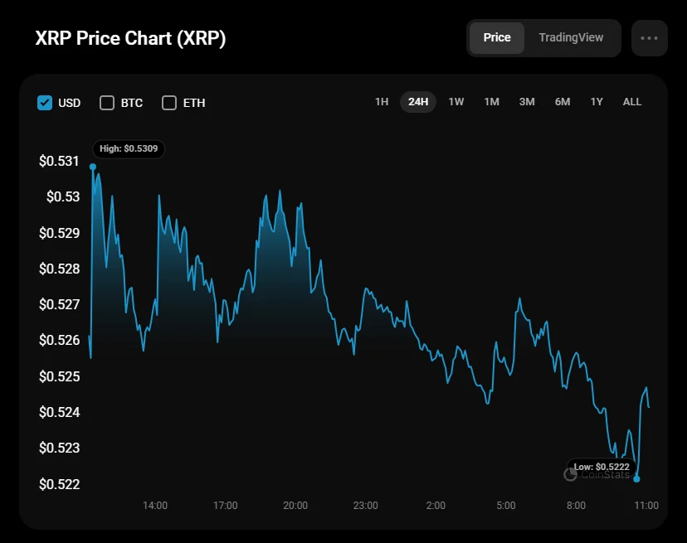The height and width of the screenshot is (543, 687).
Task: Switch to the Price tab
Action: [497, 37]
